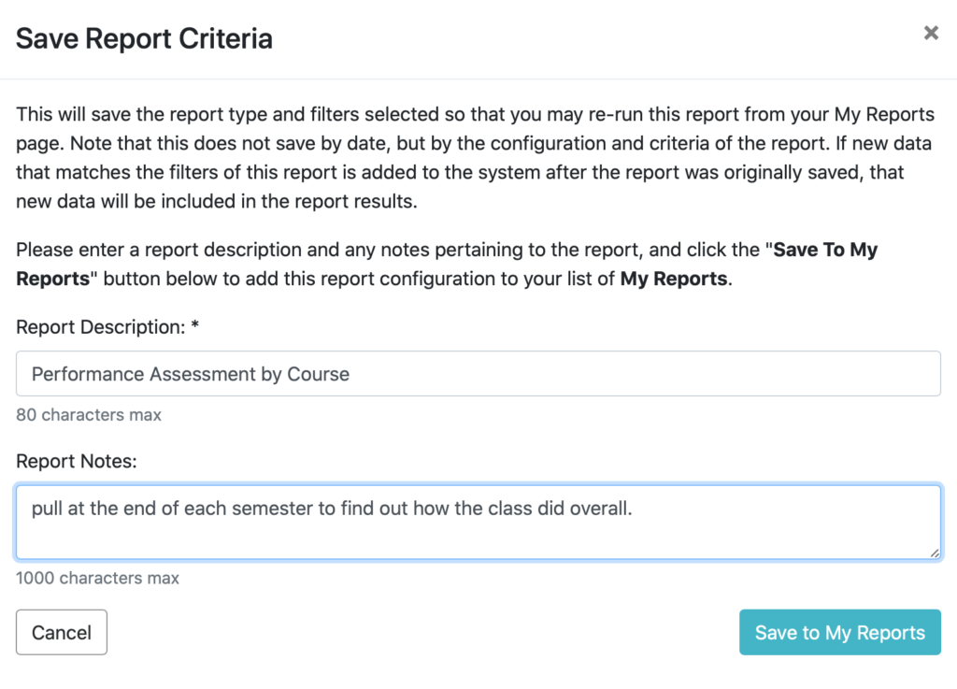Click bold "My Reports" ending the instructions

coord(674,279)
